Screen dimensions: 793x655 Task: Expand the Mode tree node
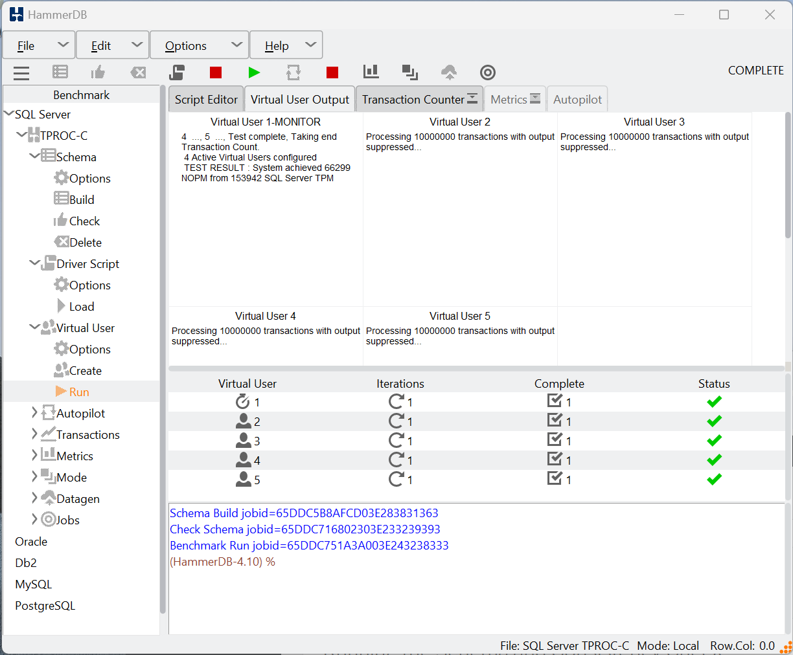pos(34,476)
